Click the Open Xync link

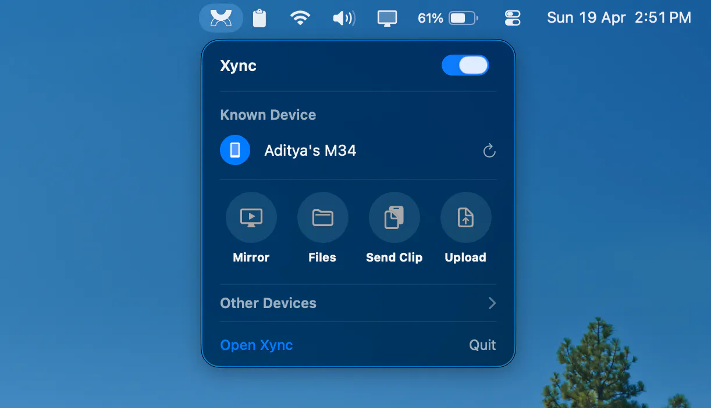(x=257, y=345)
